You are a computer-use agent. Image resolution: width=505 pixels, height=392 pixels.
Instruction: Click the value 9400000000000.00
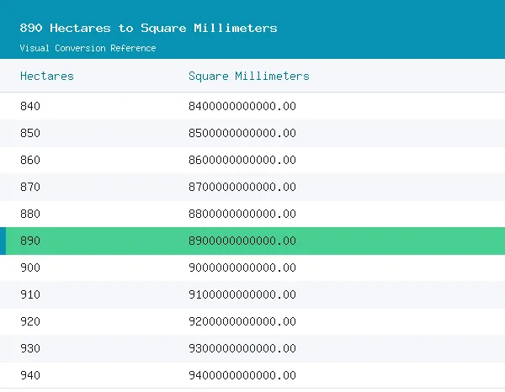coord(242,375)
